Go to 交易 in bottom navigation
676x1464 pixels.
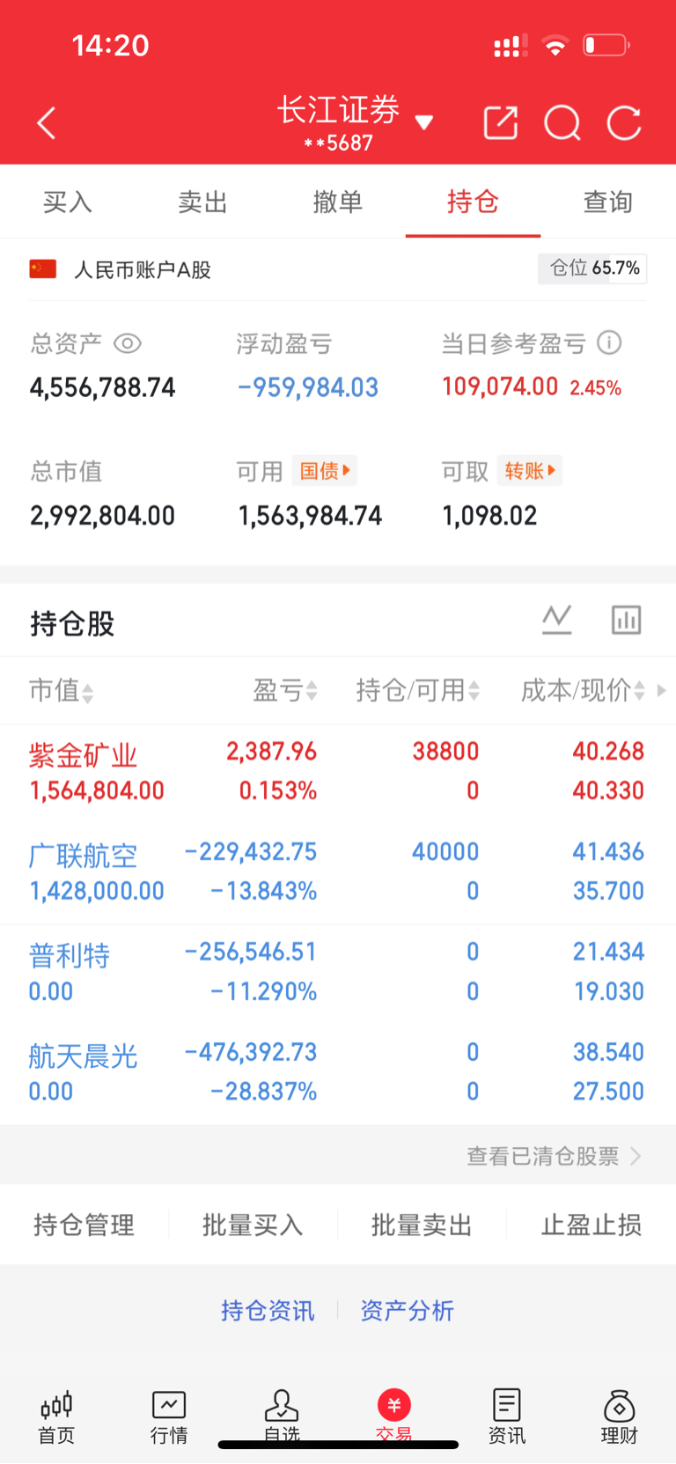(x=394, y=1417)
